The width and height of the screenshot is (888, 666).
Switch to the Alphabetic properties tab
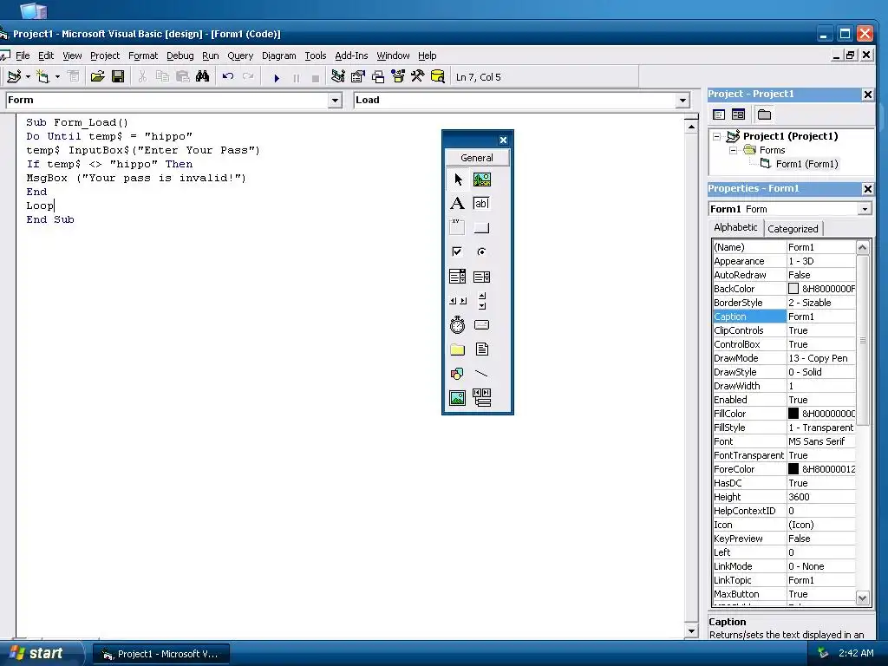click(x=735, y=227)
